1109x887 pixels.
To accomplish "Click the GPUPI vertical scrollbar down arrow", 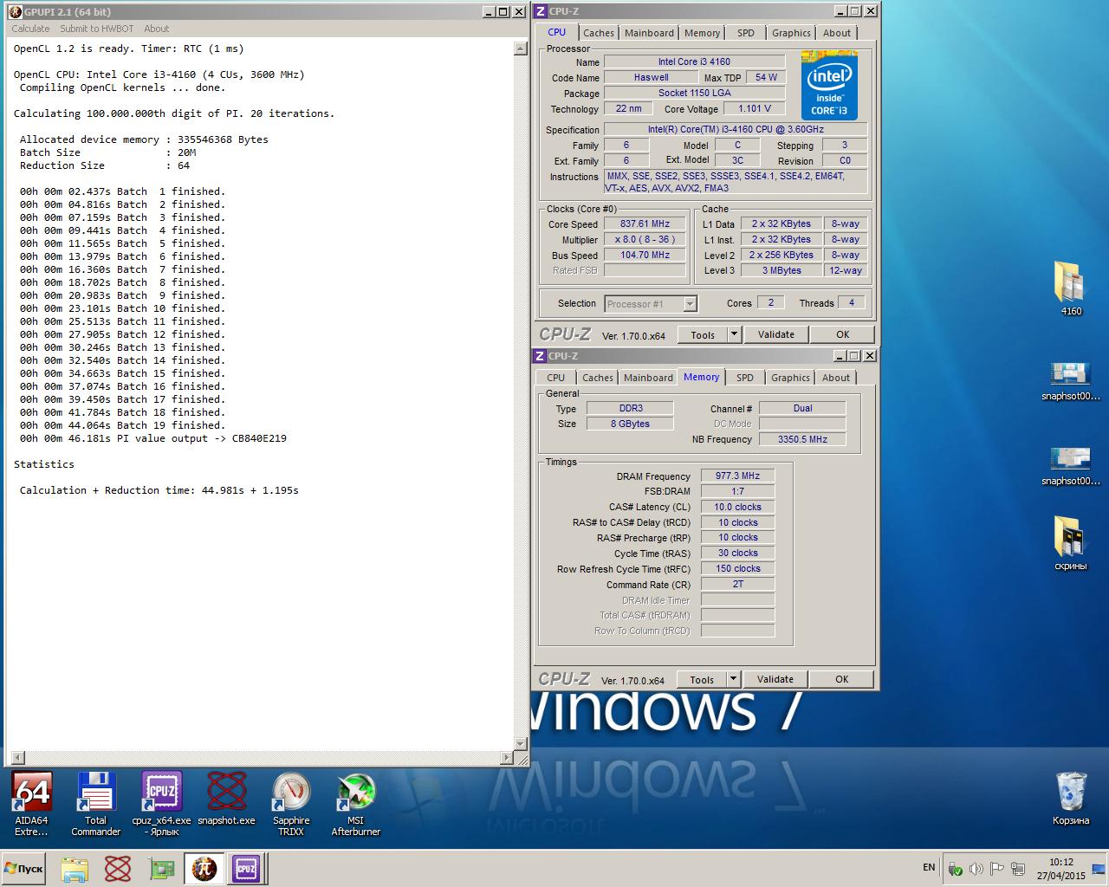I will (x=521, y=744).
